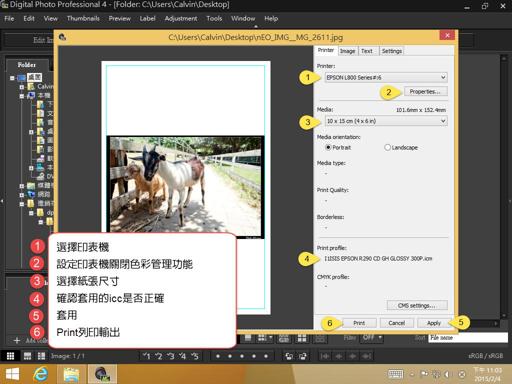Apply check mark 2 rating
512x384 pixels.
coord(158,356)
